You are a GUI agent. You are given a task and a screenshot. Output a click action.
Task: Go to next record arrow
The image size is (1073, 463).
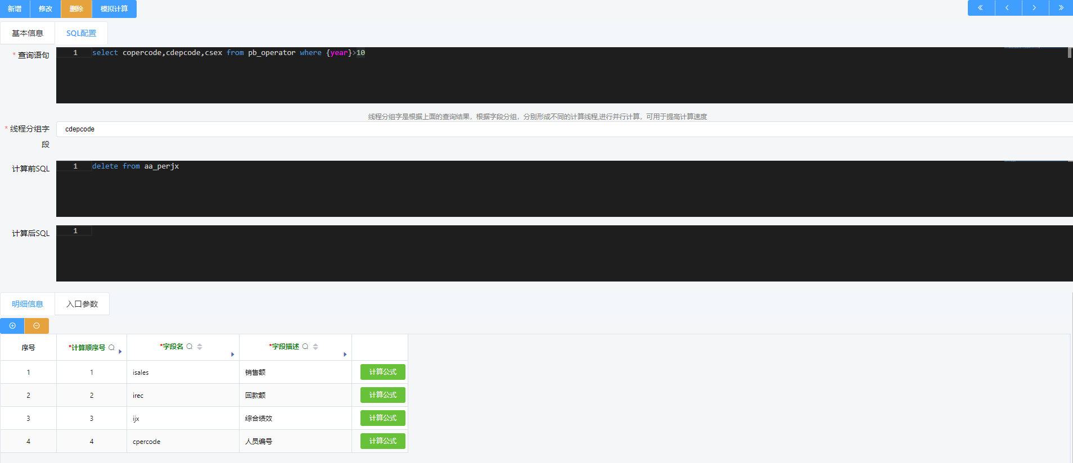(x=1035, y=8)
